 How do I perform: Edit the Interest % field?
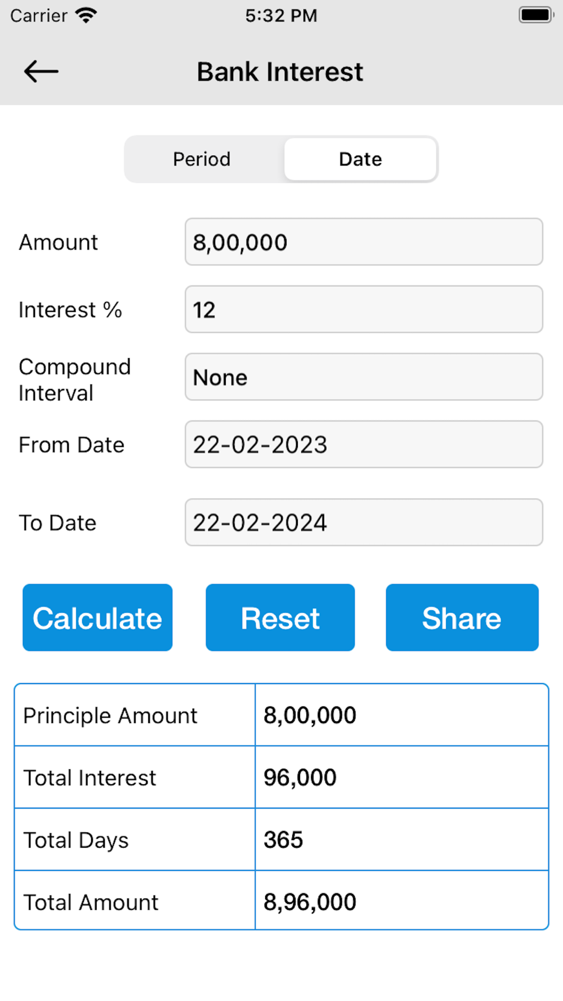point(364,310)
